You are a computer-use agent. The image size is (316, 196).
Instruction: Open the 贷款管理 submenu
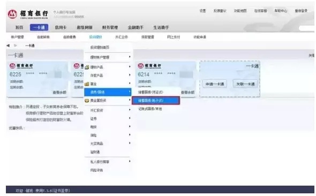pos(147,37)
